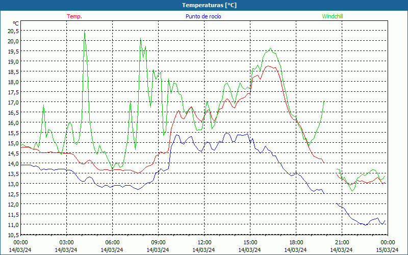Click the 12:00 time axis label

(x=204, y=242)
